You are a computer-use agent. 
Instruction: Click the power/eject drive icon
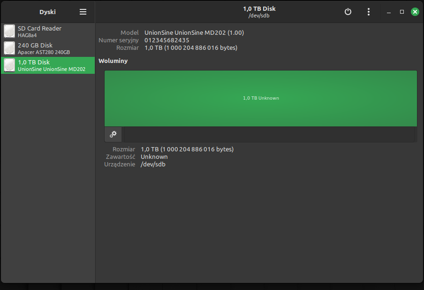tap(348, 12)
